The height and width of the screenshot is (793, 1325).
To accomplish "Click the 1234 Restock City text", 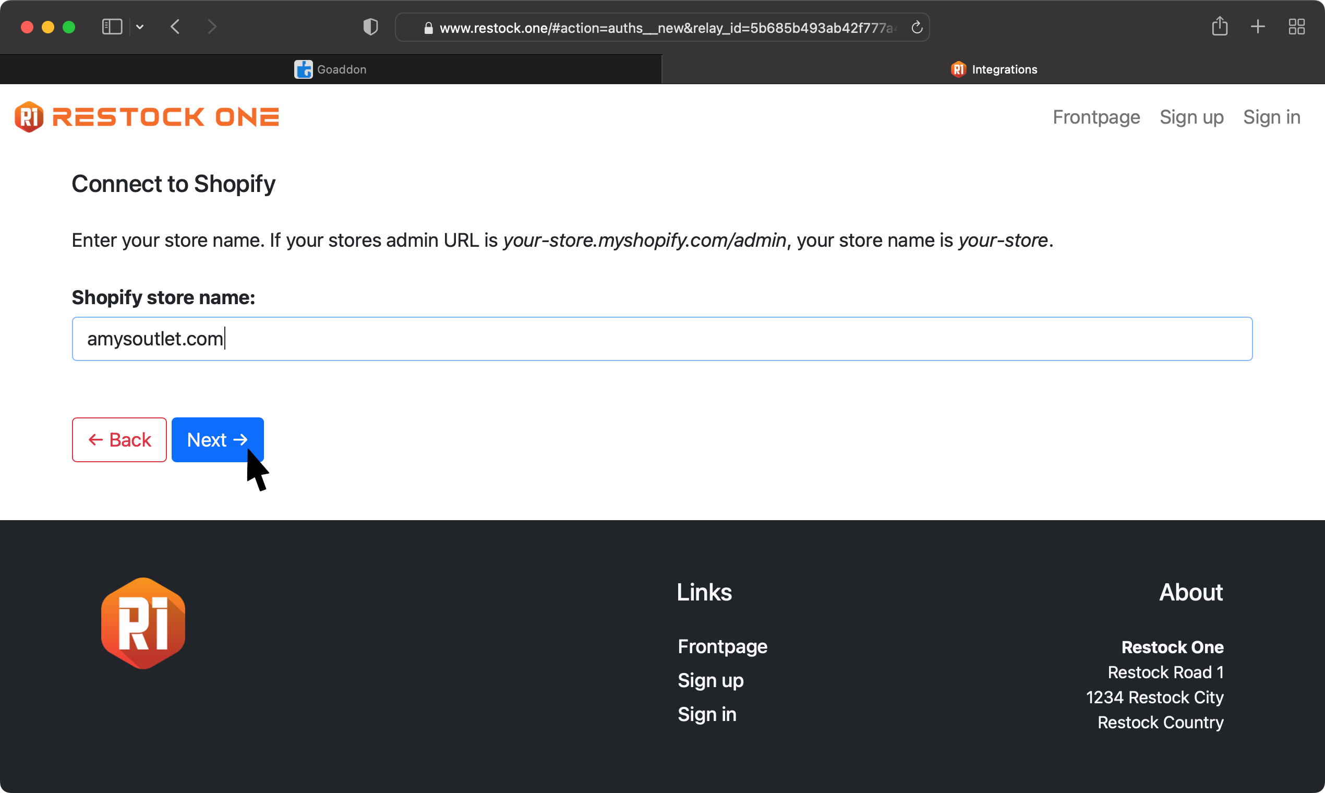I will [1154, 698].
